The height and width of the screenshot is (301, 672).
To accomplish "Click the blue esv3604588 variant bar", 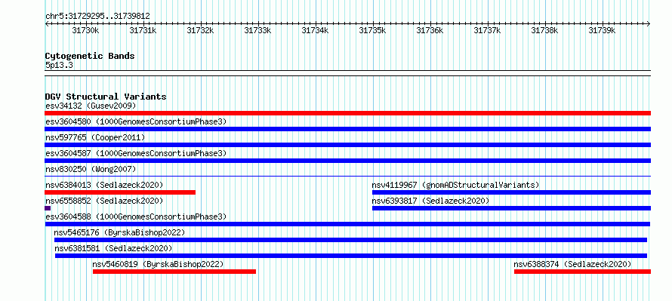I will point(347,224).
